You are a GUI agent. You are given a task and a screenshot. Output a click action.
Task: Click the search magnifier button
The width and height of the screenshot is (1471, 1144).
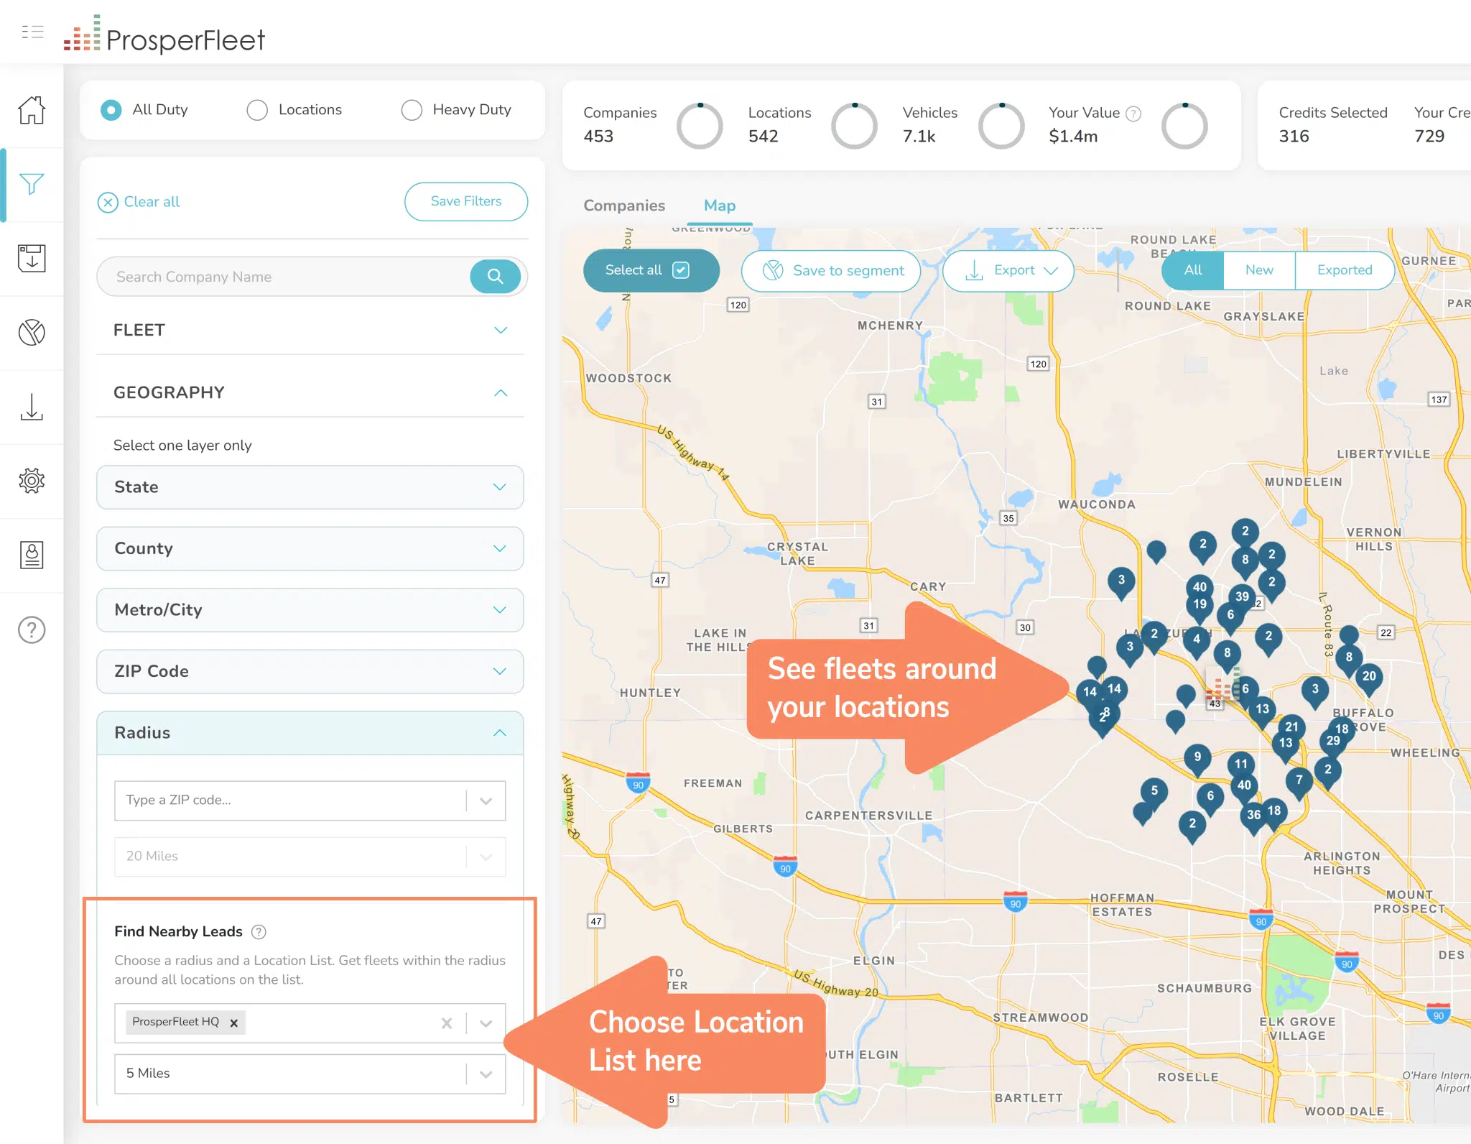click(495, 277)
